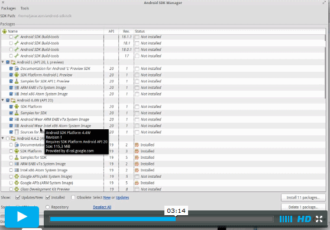
Task: Click Android robot icon of SDK Platform Android L Preview
Action: pos(17,75)
